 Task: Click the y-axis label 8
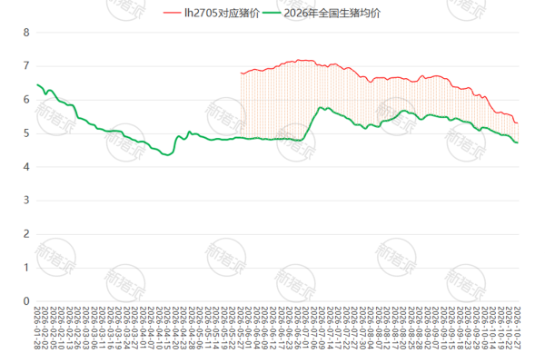[x=26, y=33]
